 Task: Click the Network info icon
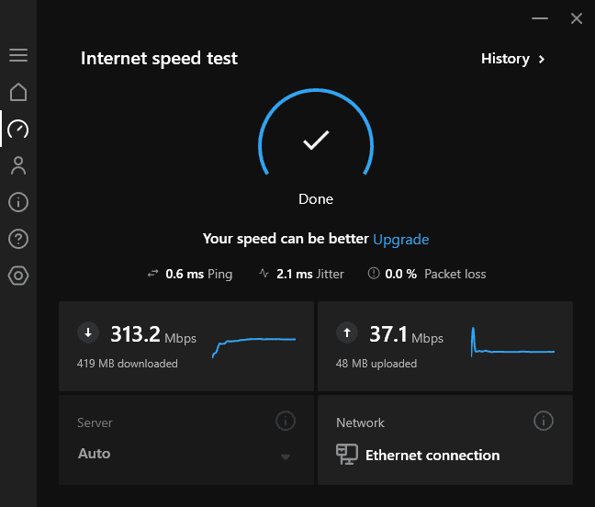(x=544, y=422)
